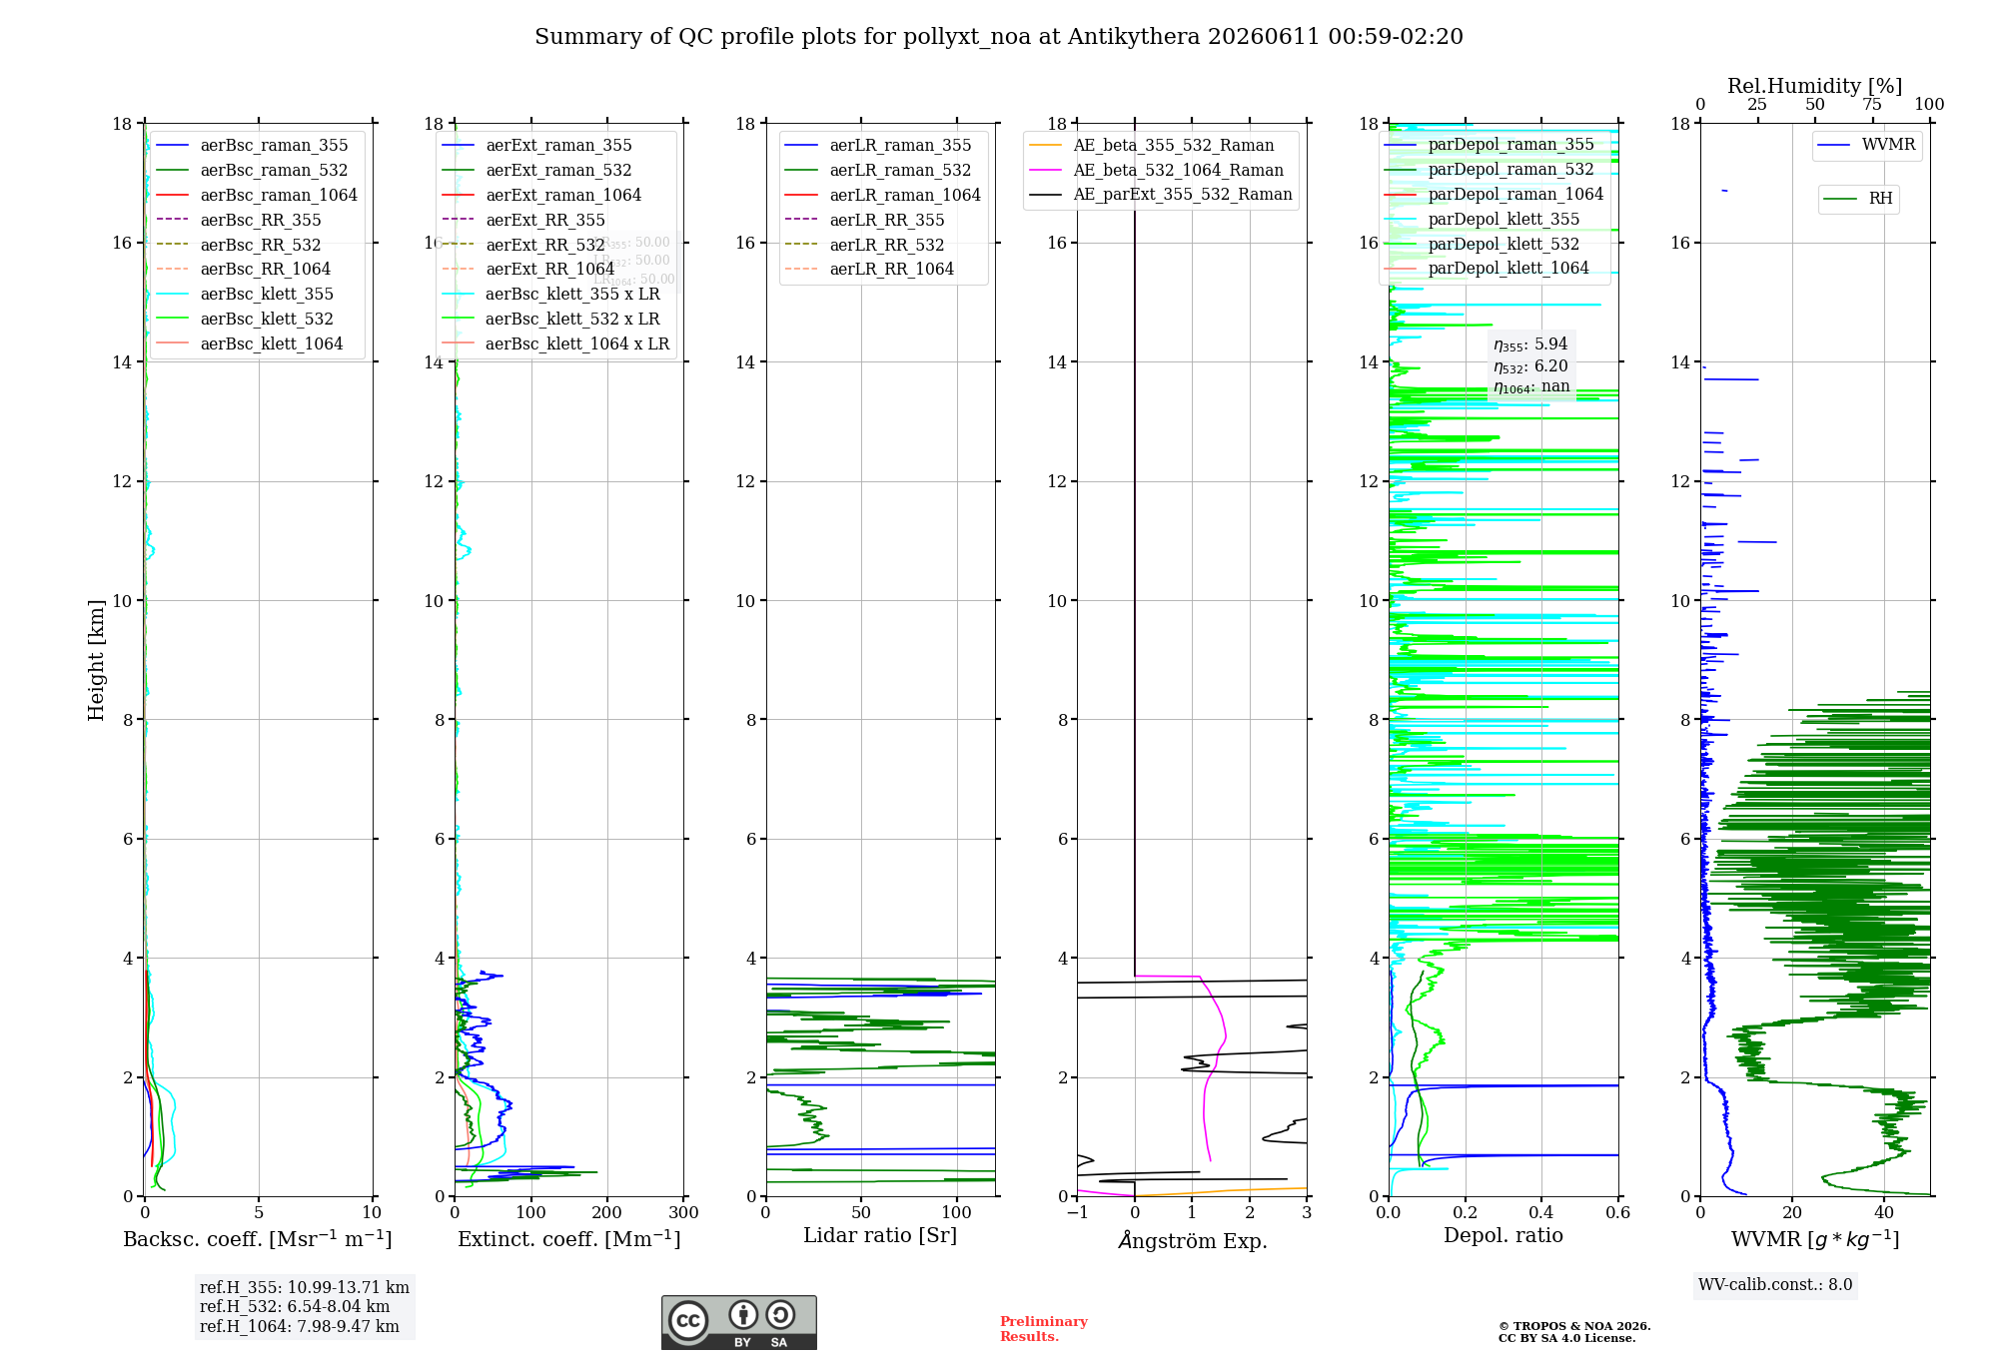The width and height of the screenshot is (1998, 1358).
Task: Click legend entry aerExt_RR_1064
Action: click(x=528, y=270)
